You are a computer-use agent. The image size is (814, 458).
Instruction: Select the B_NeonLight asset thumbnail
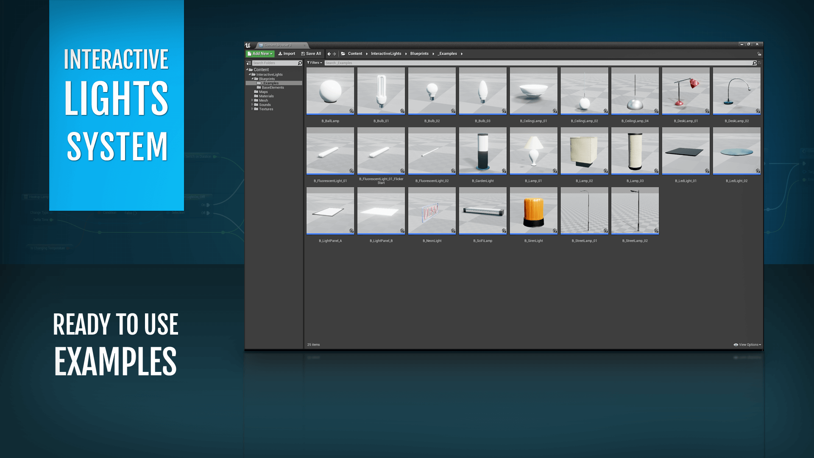click(x=432, y=210)
